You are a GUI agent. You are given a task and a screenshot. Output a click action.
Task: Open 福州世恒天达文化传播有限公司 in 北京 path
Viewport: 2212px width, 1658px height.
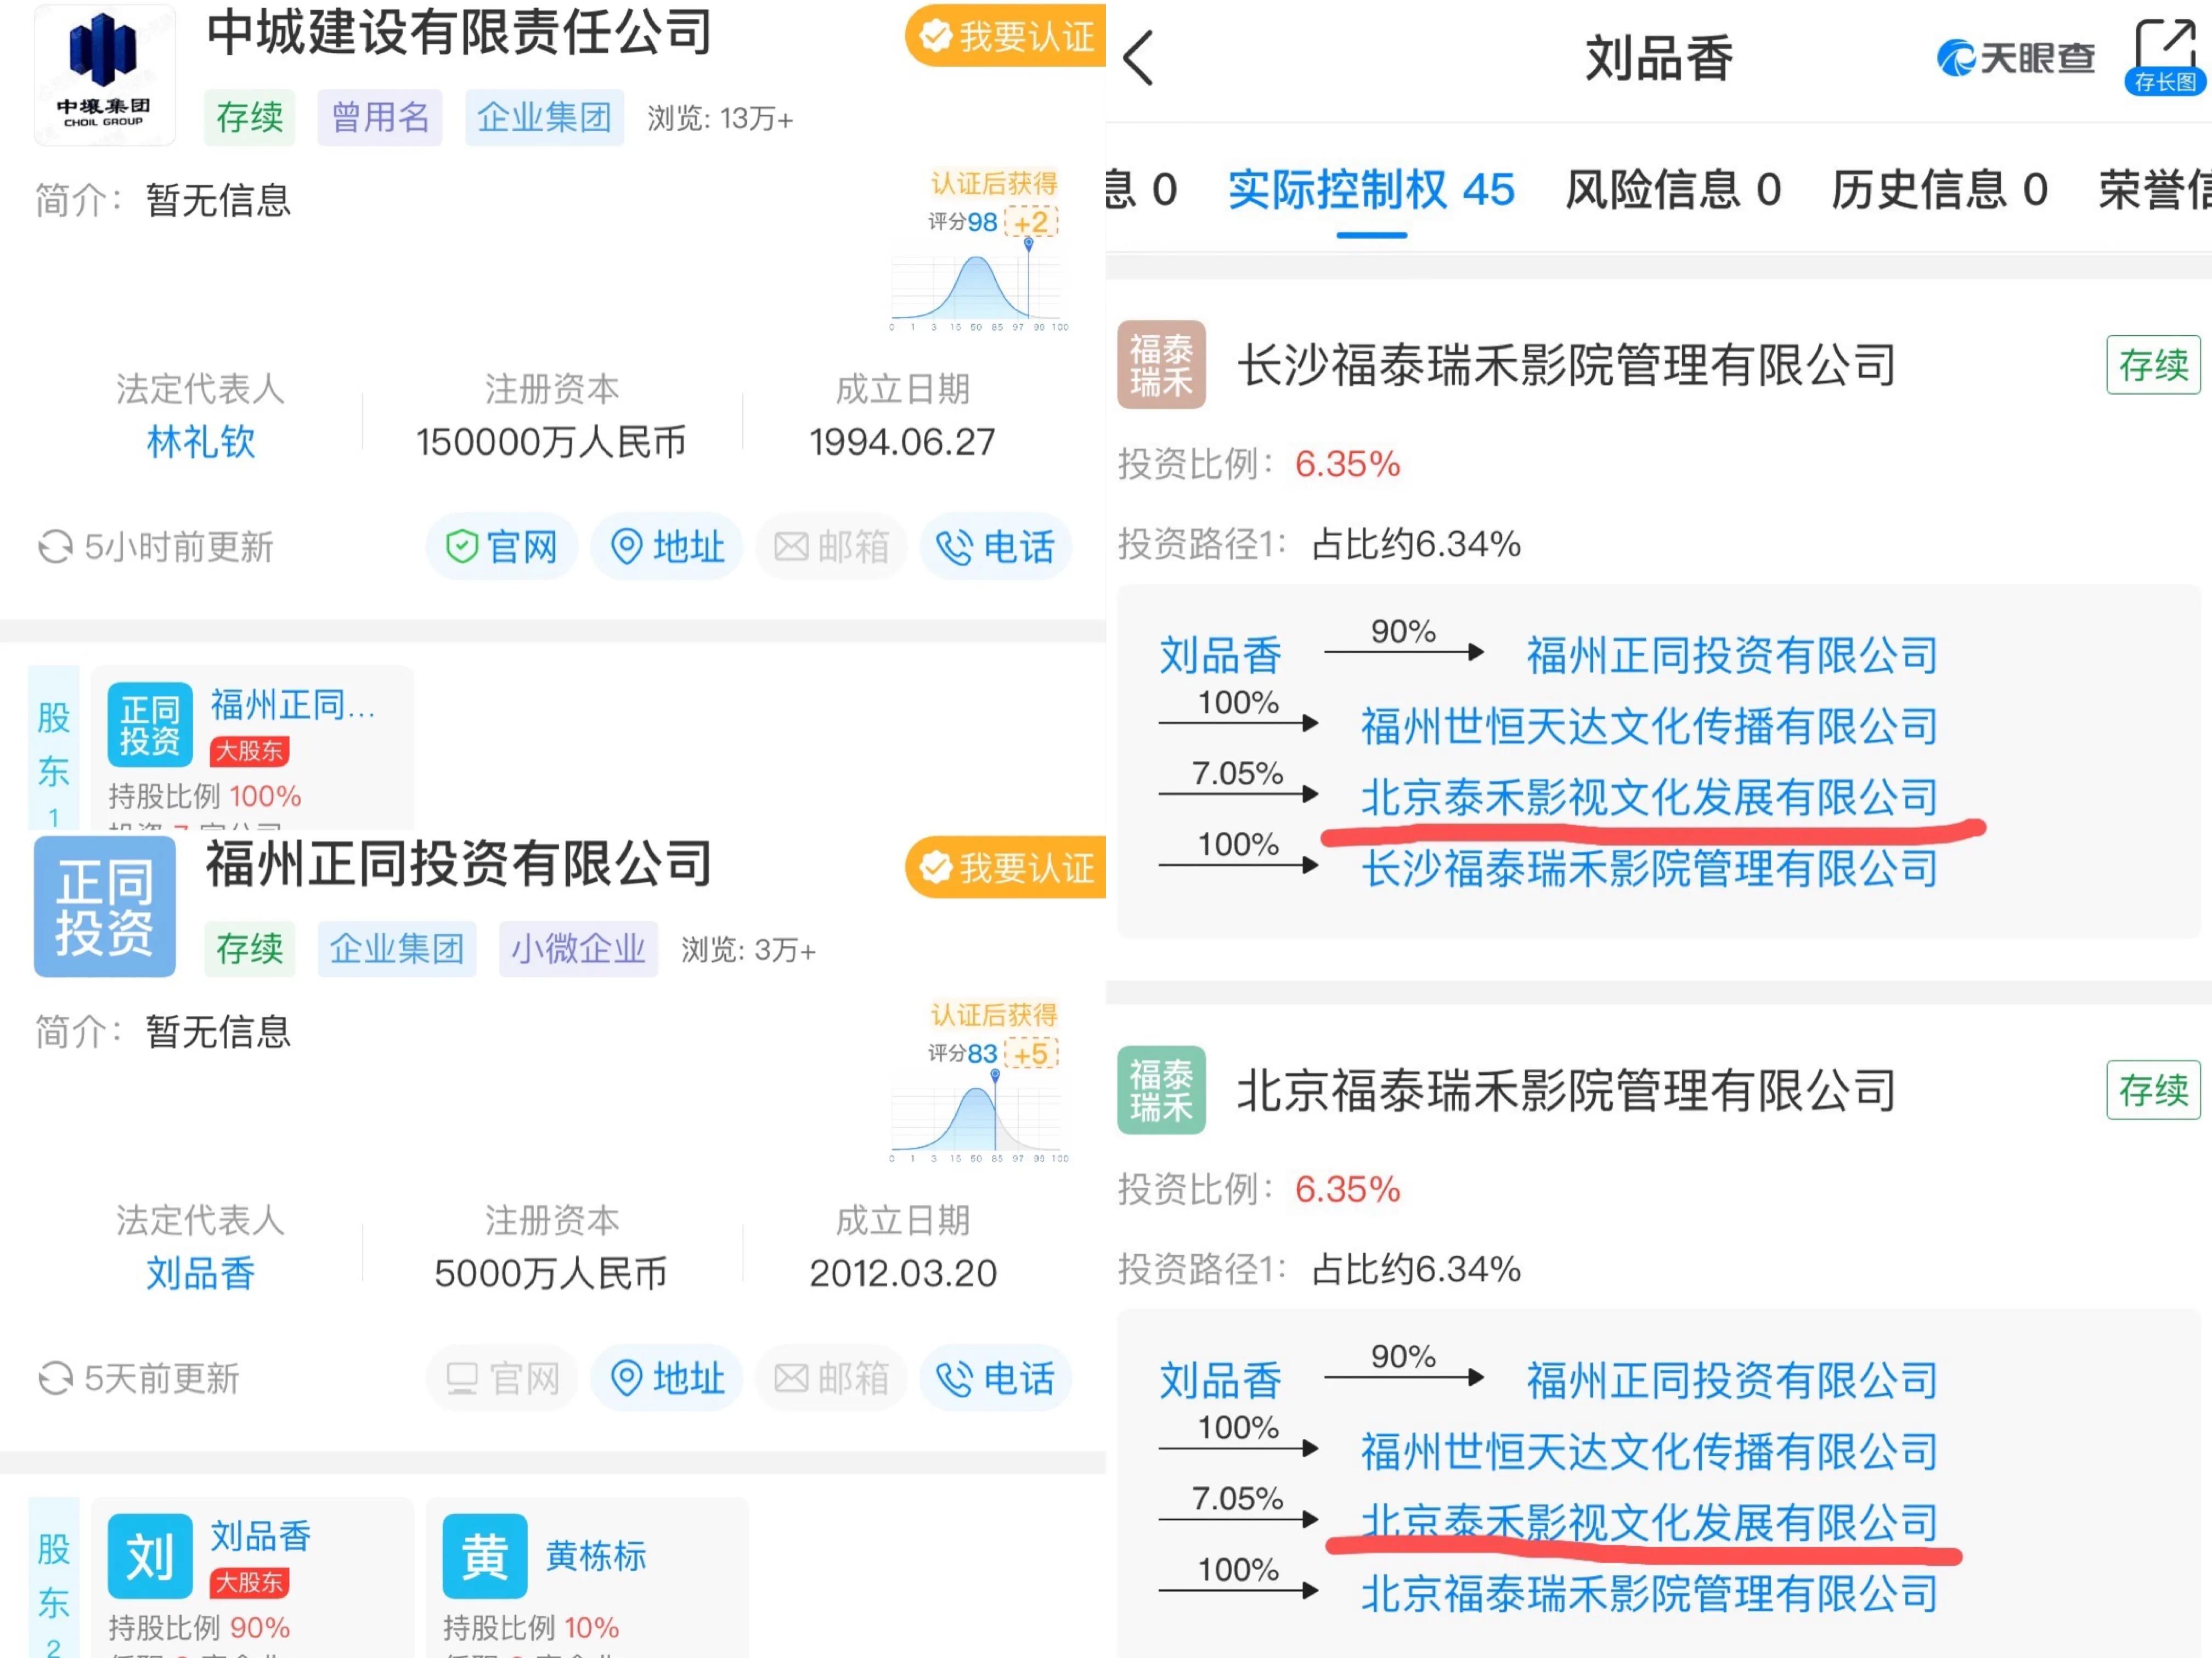coord(1649,1451)
